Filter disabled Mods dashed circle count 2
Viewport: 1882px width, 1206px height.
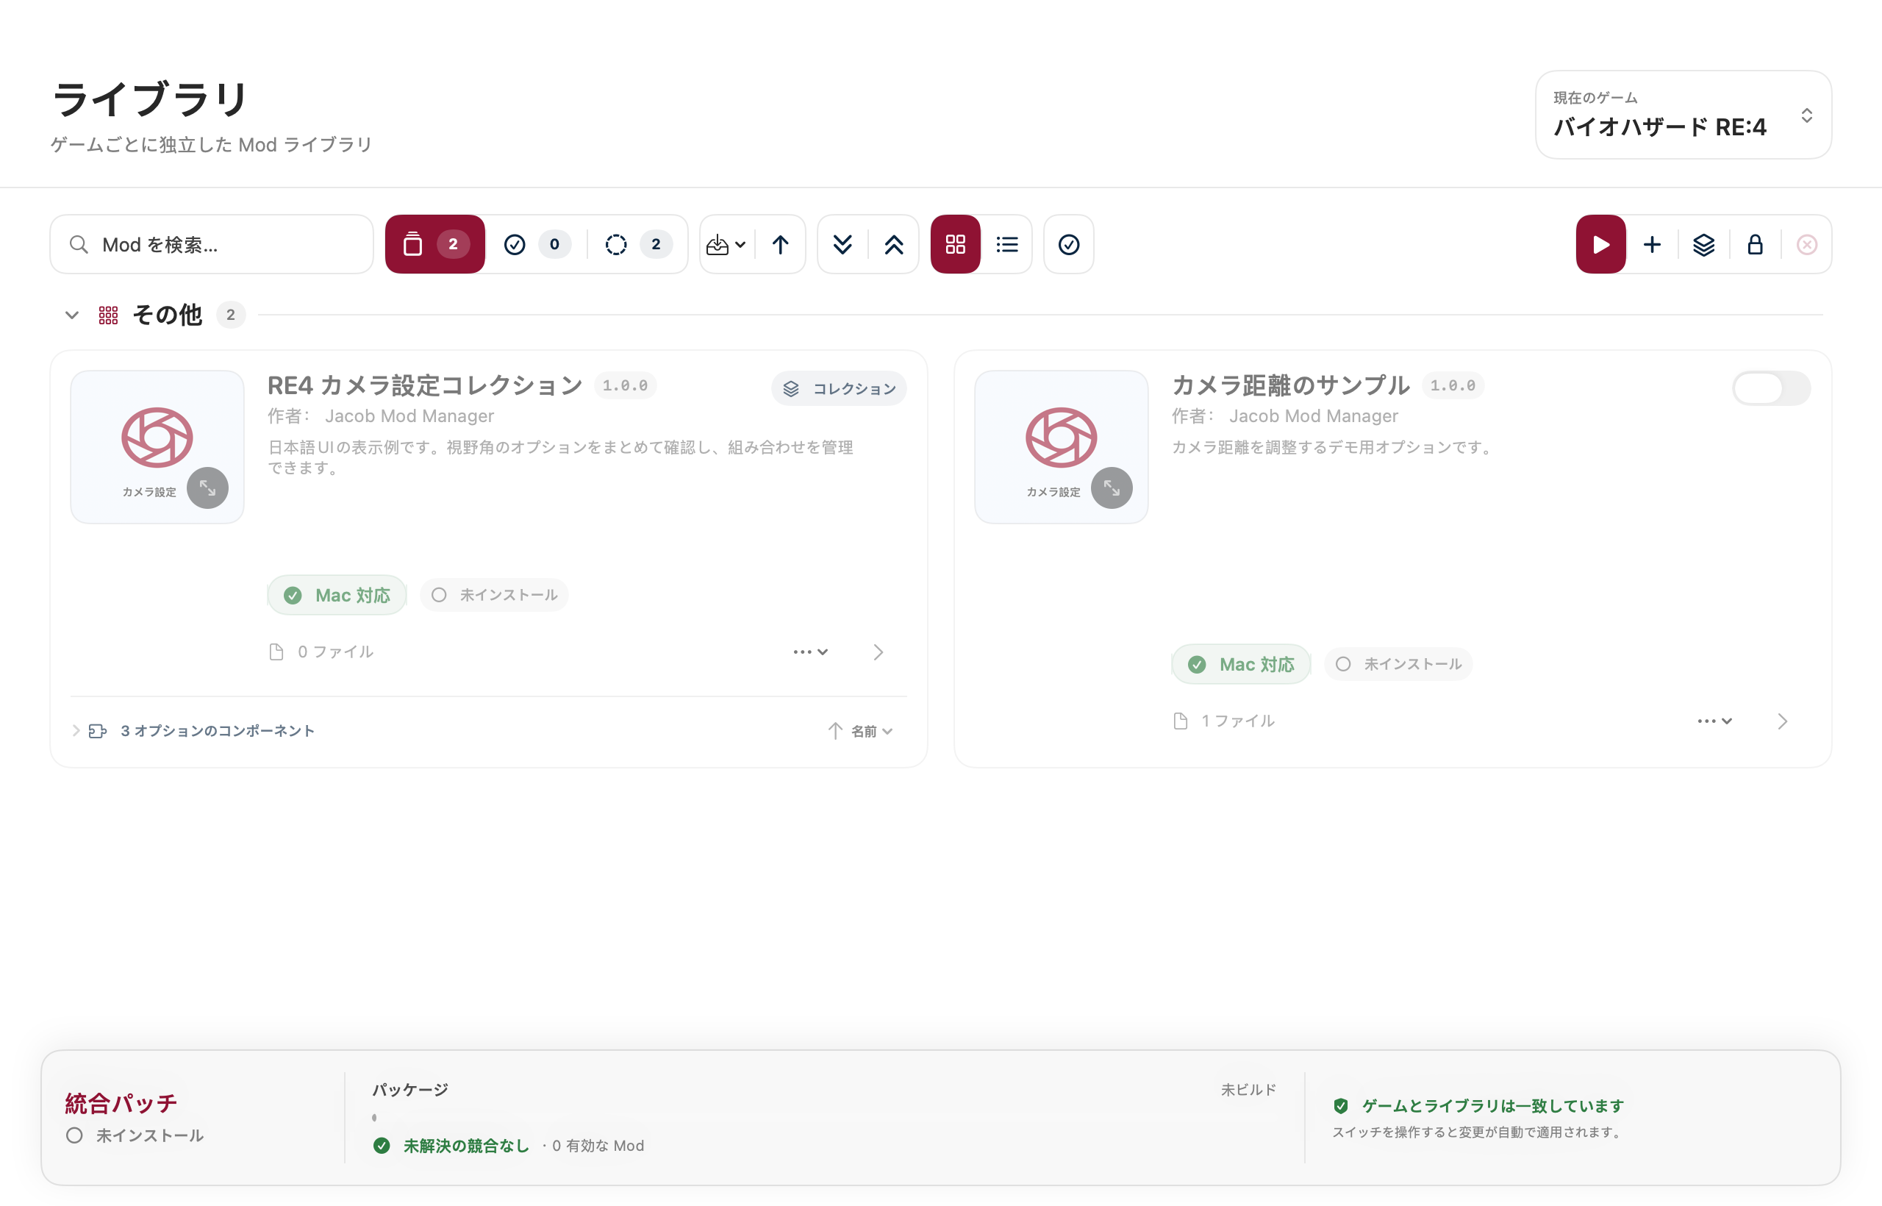point(638,244)
